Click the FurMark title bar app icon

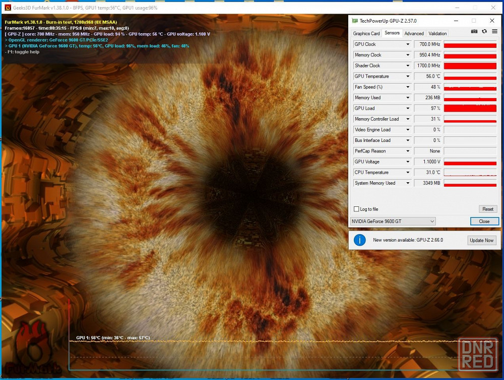point(8,8)
